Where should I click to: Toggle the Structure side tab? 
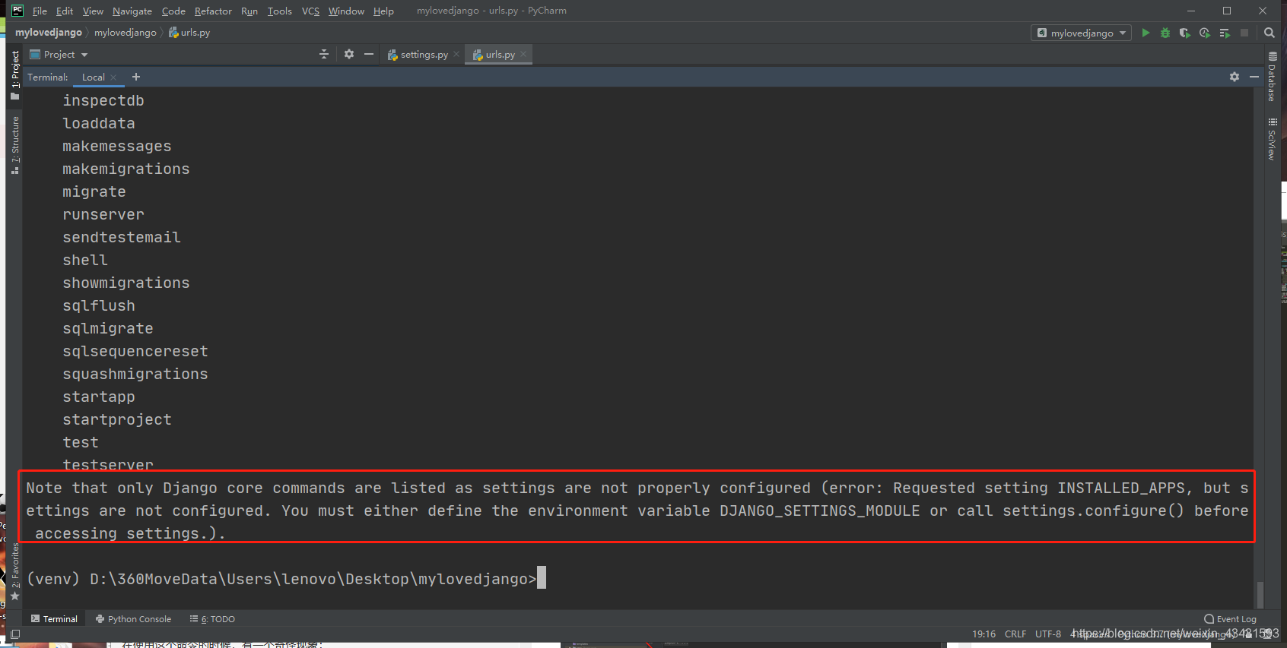pos(15,145)
